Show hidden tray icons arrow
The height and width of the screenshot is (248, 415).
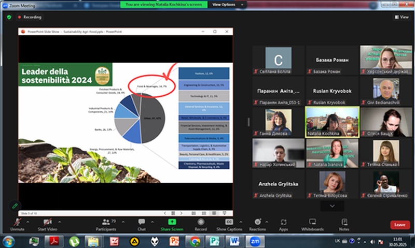click(x=365, y=242)
